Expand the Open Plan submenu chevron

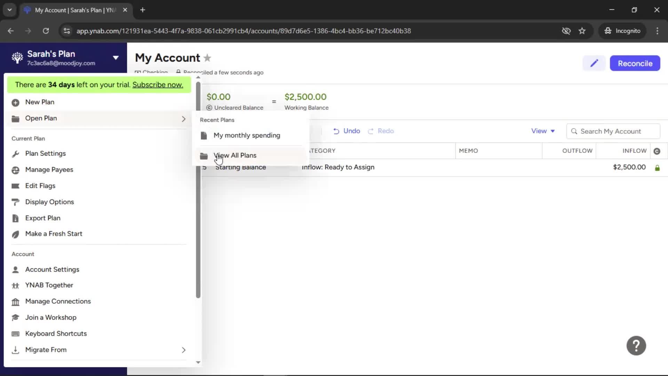tap(184, 119)
